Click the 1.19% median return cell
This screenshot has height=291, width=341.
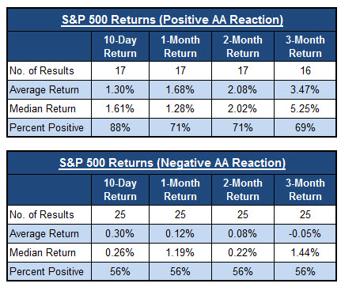coord(180,252)
